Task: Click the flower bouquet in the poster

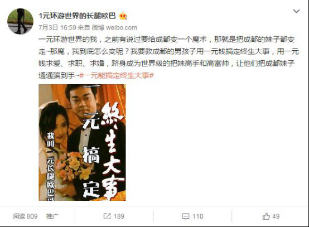Action: point(74,166)
